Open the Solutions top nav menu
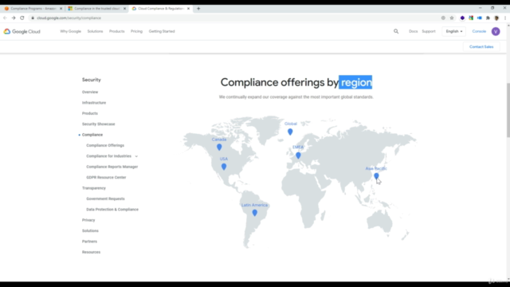510x287 pixels. (95, 31)
